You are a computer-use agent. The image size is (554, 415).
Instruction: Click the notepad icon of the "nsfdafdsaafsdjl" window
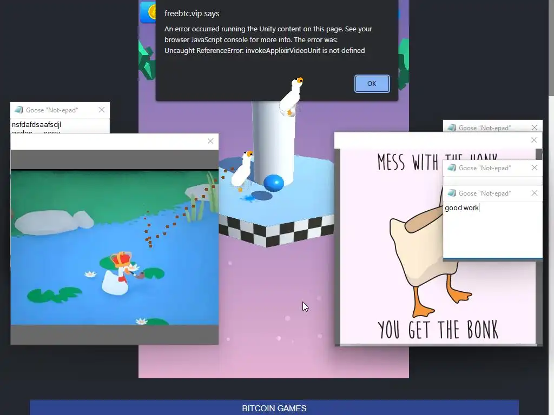18,110
